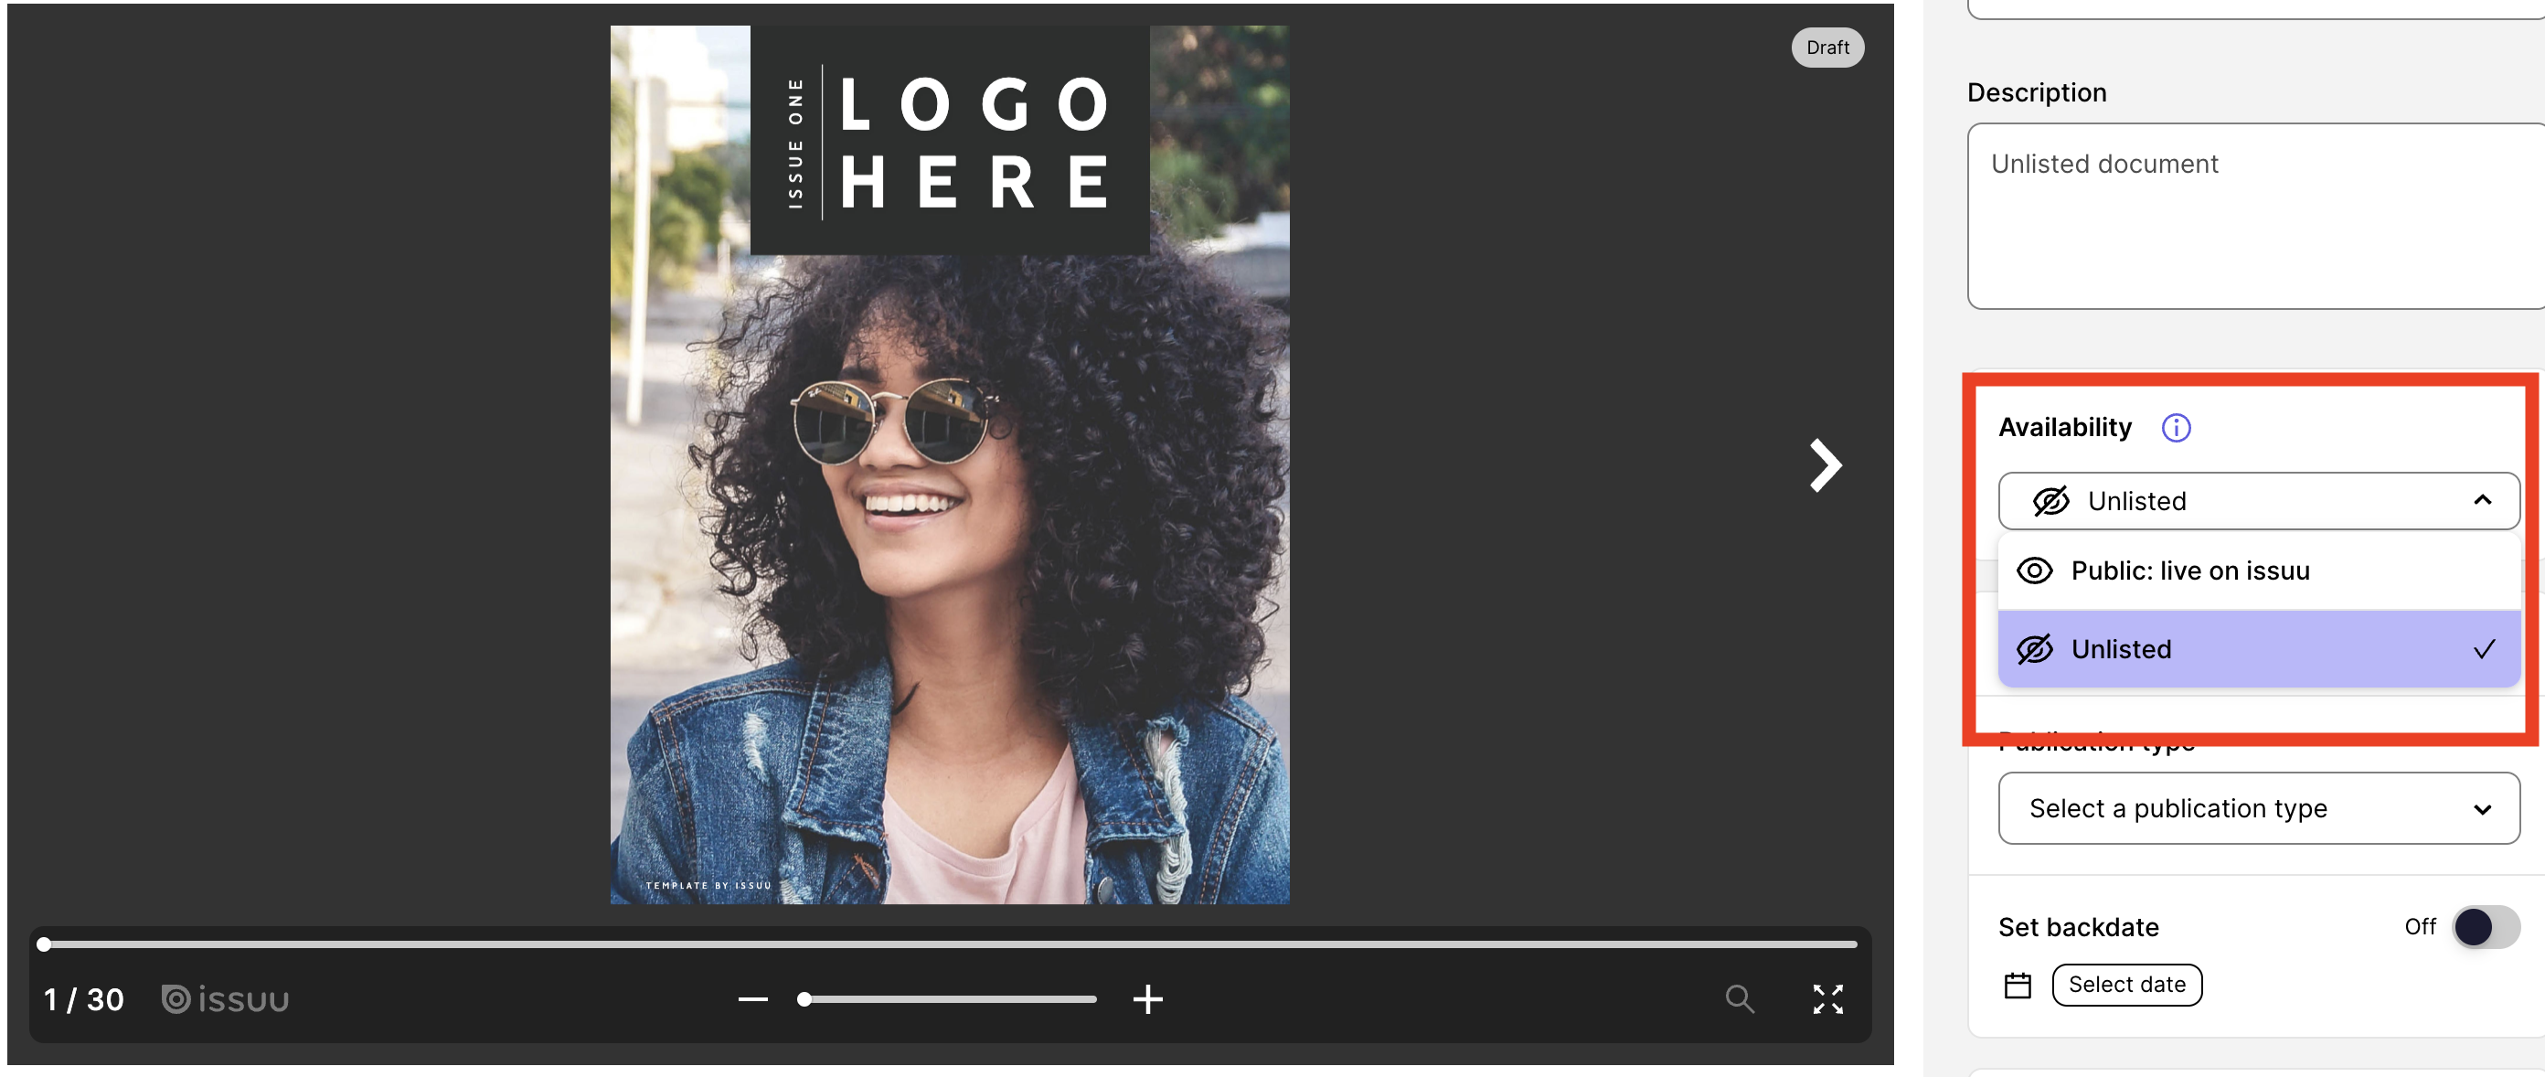
Task: Click the Availability heading
Action: [2065, 428]
